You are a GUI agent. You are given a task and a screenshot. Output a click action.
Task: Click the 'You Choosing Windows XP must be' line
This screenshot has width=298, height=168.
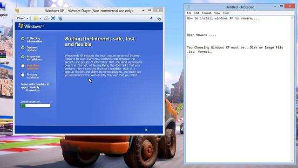(235, 48)
